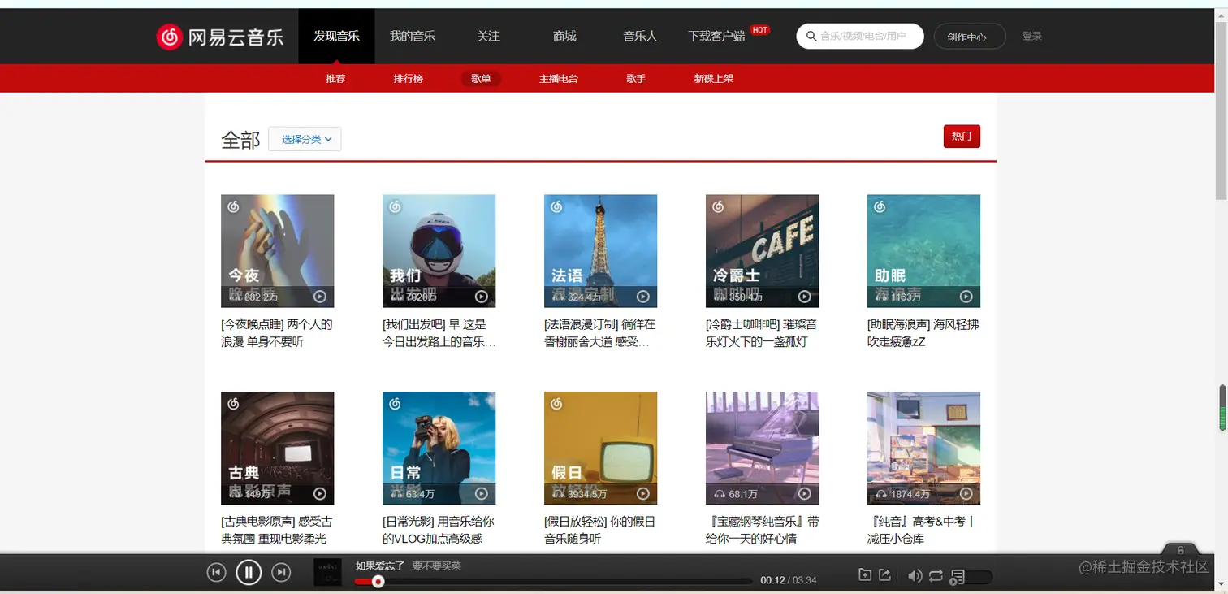Toggle the player bar lock
This screenshot has width=1228, height=594.
tap(1181, 550)
